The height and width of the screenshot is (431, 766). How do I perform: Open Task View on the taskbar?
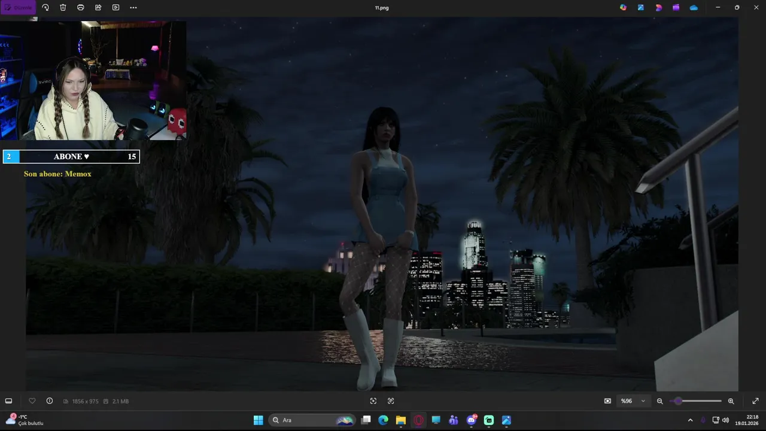click(366, 420)
